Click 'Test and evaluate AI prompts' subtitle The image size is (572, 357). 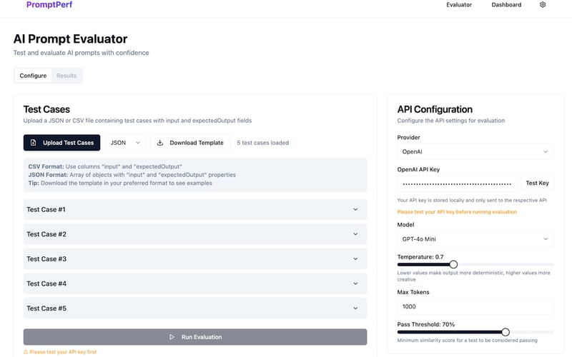(x=81, y=53)
